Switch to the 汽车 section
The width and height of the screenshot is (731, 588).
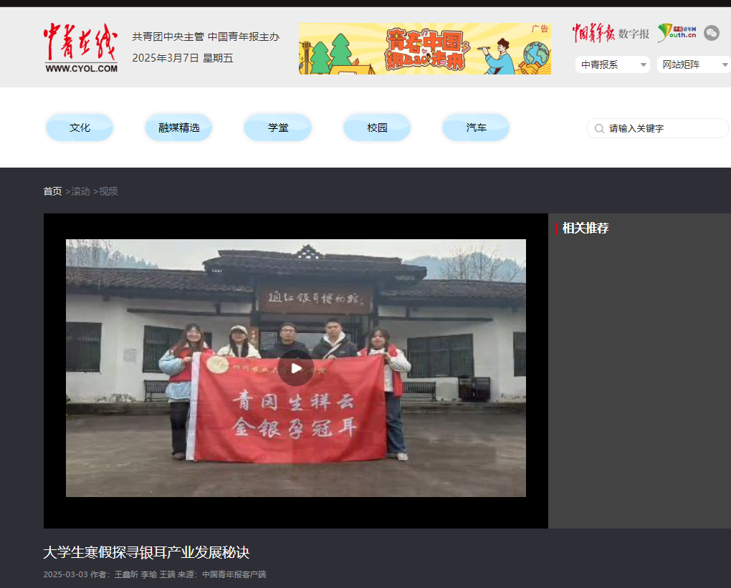click(x=476, y=127)
